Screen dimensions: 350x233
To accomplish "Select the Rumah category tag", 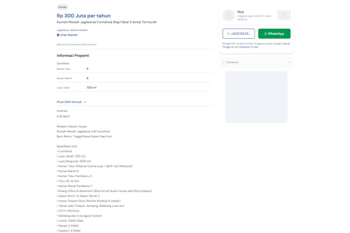I will (62, 7).
